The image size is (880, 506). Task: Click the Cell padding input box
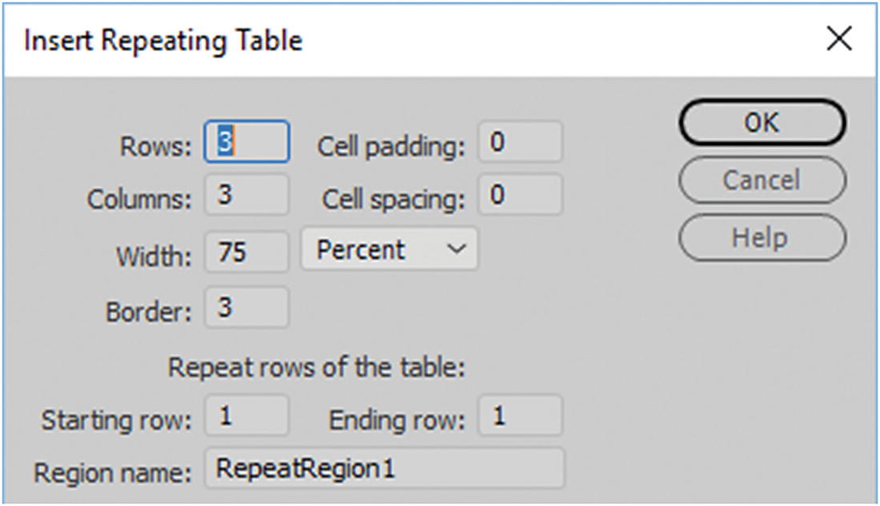pos(520,142)
